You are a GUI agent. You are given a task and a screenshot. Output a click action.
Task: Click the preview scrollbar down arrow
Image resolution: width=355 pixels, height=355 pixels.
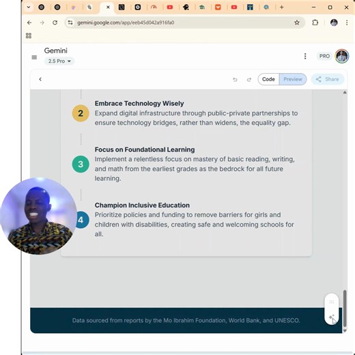pyautogui.click(x=345, y=330)
